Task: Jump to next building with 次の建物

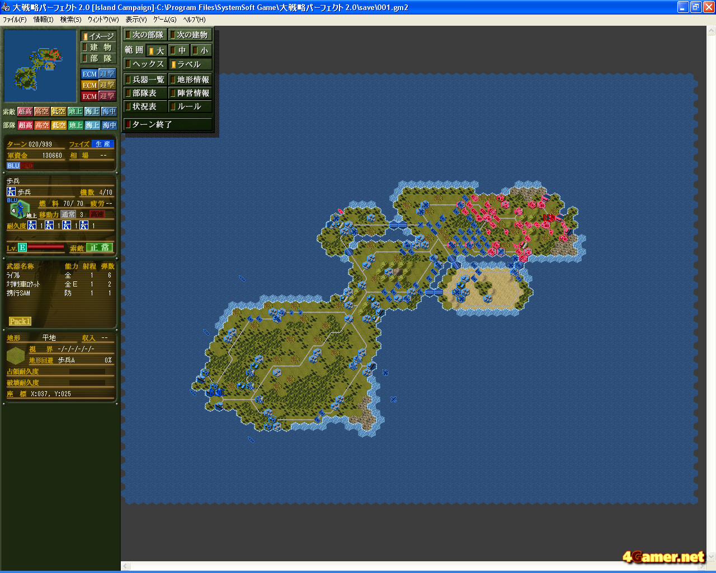Action: pyautogui.click(x=190, y=35)
